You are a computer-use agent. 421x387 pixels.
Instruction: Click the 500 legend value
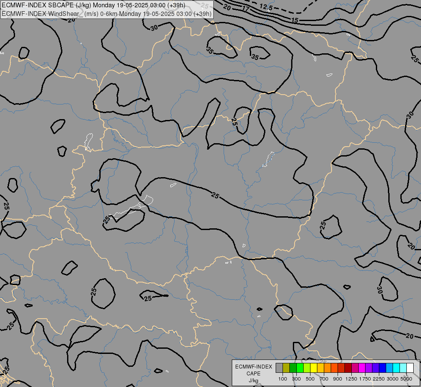310,379
